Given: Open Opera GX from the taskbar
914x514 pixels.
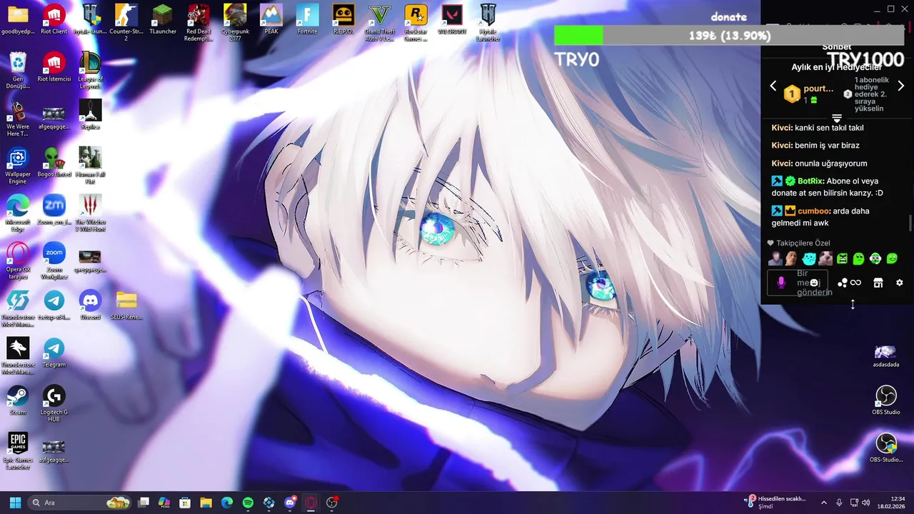Looking at the screenshot, I should [311, 503].
